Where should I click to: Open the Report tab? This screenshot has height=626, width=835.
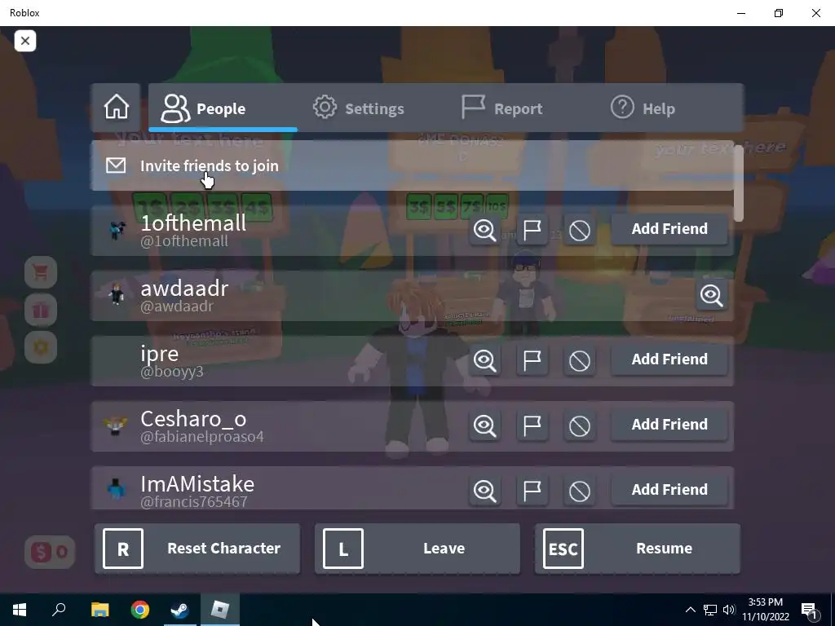(501, 108)
